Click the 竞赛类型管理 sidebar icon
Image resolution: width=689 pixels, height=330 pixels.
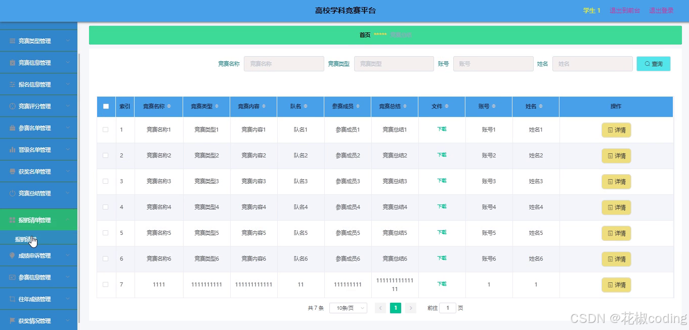coord(12,40)
